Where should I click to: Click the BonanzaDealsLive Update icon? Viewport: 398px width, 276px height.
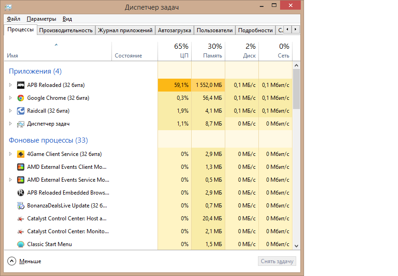point(21,206)
